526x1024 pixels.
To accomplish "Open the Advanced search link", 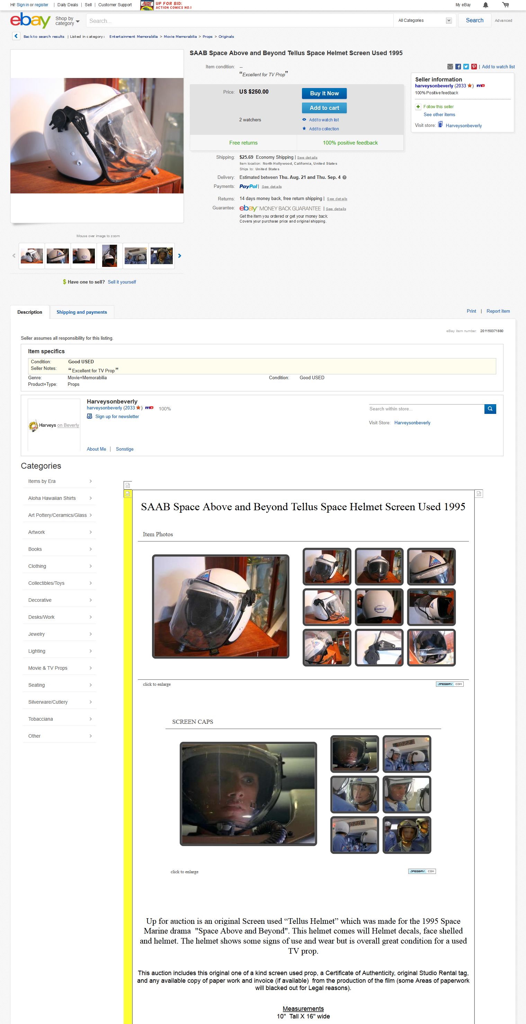I will (x=503, y=21).
